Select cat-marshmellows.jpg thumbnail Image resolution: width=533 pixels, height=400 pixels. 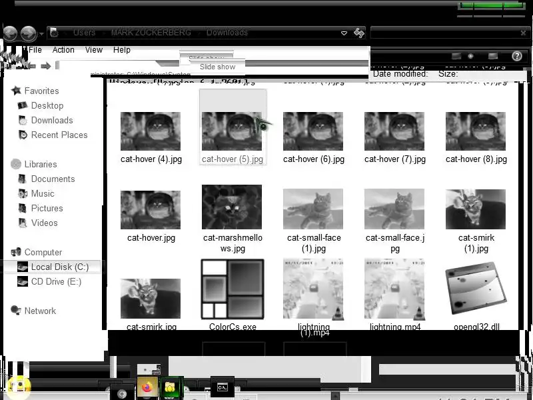click(x=232, y=207)
